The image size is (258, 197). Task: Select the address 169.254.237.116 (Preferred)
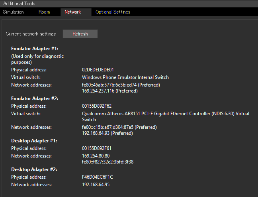coord(109,91)
